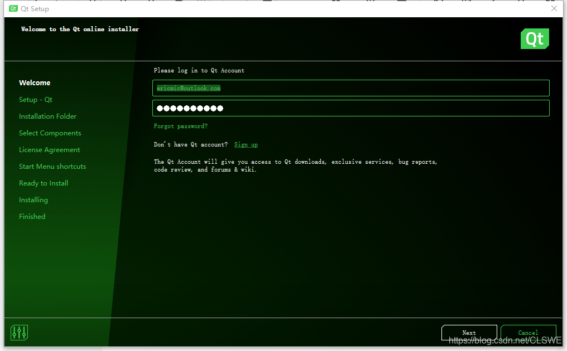Screen dimensions: 567x351
Task: Click the 'Welcome to the Qt online installer' heading
Action: click(80, 29)
